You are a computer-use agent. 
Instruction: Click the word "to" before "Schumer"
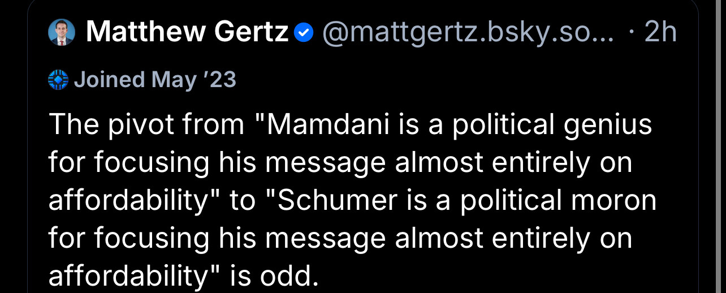[243, 201]
